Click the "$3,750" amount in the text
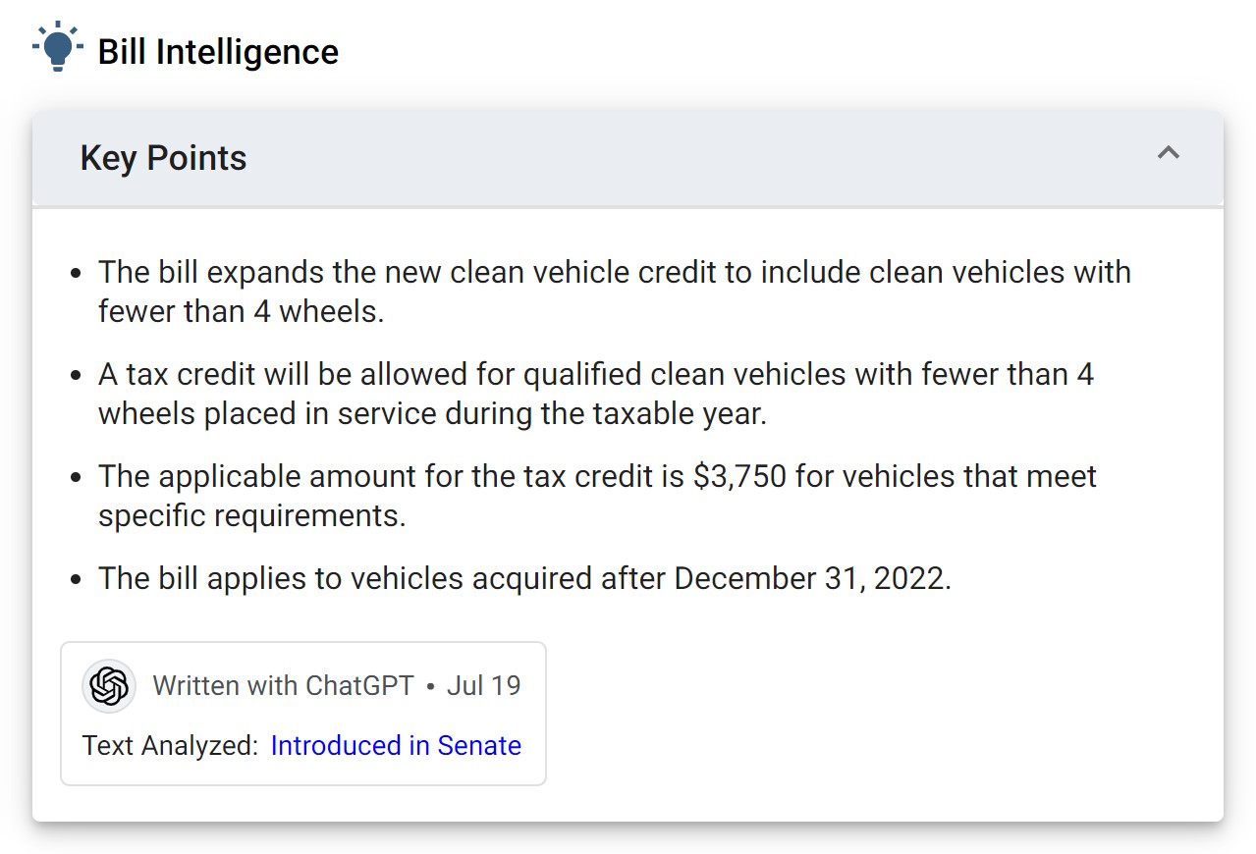The image size is (1256, 854). 739,476
